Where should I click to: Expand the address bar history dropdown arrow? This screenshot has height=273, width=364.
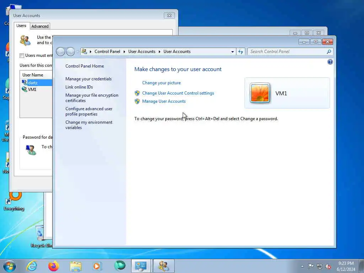(x=232, y=52)
